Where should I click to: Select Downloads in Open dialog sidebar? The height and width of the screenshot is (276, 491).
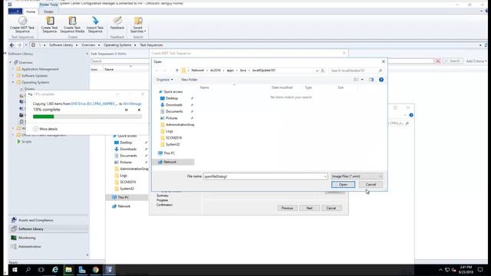174,105
